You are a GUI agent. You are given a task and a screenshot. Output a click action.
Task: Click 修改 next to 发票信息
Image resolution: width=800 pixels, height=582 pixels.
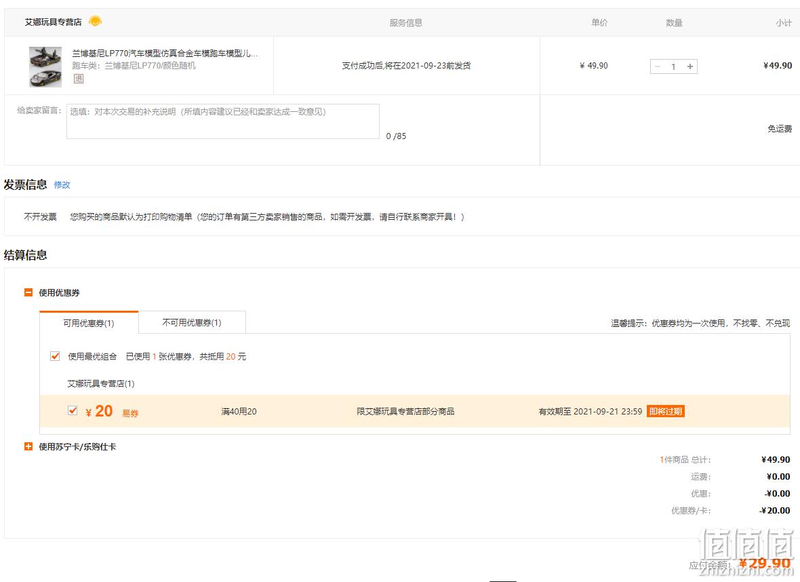[62, 185]
